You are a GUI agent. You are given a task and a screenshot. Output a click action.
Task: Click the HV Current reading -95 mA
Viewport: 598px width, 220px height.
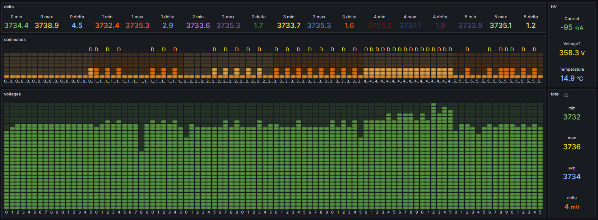pos(572,28)
